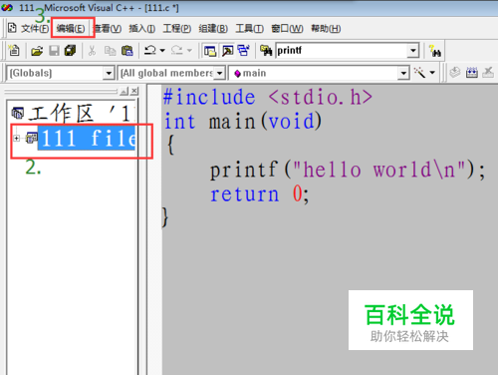Screen dimensions: 498x375
Task: Click the Stop Build icon
Action: [488, 72]
